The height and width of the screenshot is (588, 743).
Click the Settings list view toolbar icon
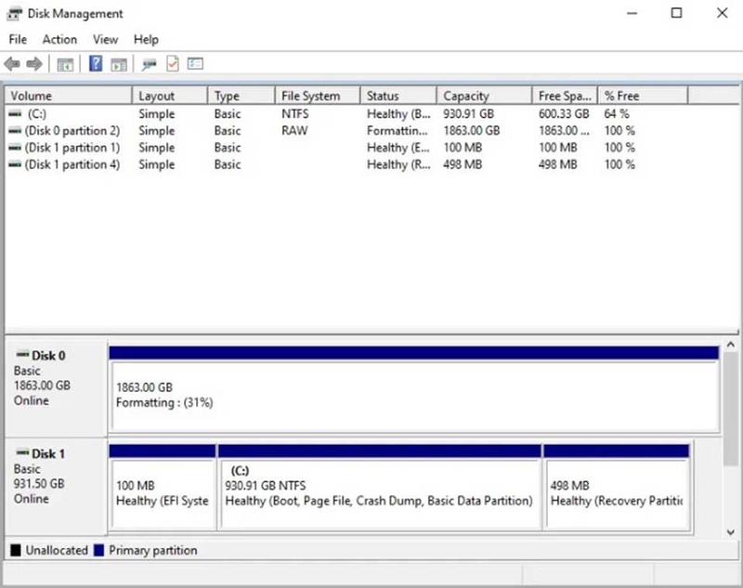coord(195,63)
